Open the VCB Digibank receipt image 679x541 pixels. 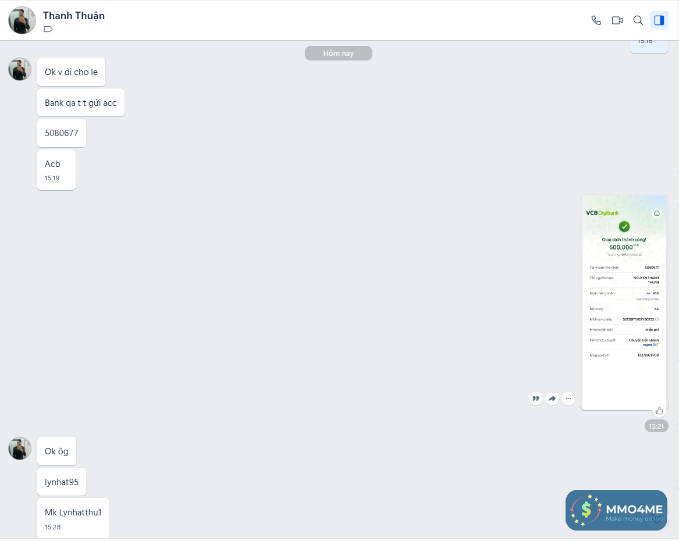tap(624, 302)
